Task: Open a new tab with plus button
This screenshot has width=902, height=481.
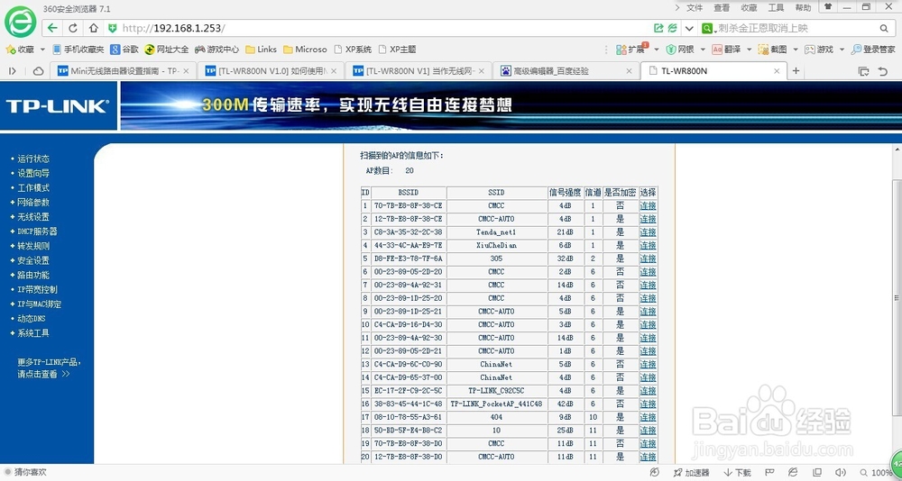Action: 796,70
